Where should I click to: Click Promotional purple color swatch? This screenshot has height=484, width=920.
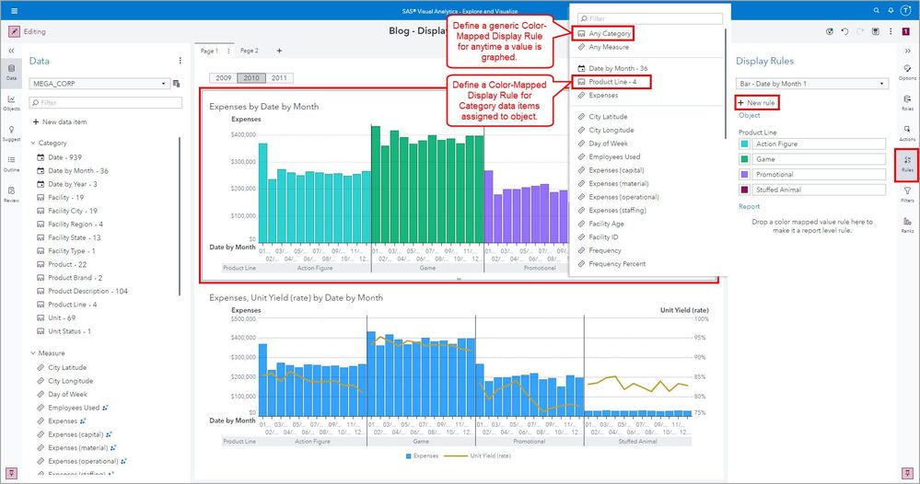pos(745,174)
